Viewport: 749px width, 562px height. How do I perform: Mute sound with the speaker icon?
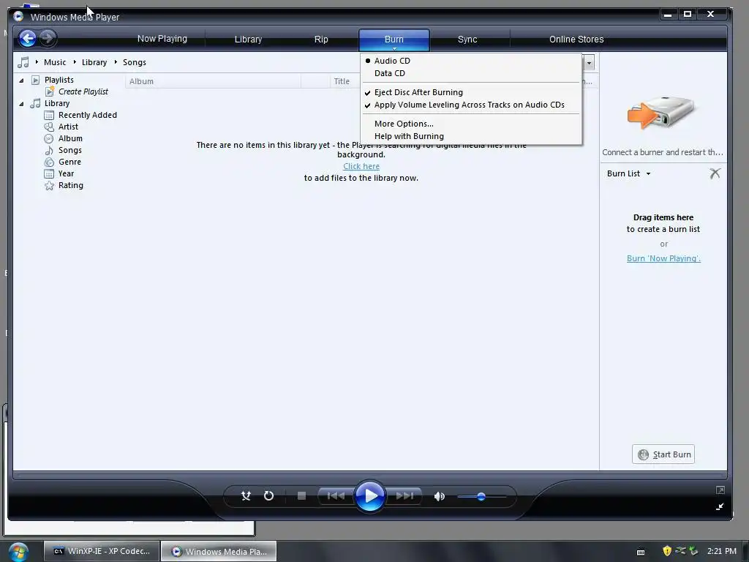(440, 497)
